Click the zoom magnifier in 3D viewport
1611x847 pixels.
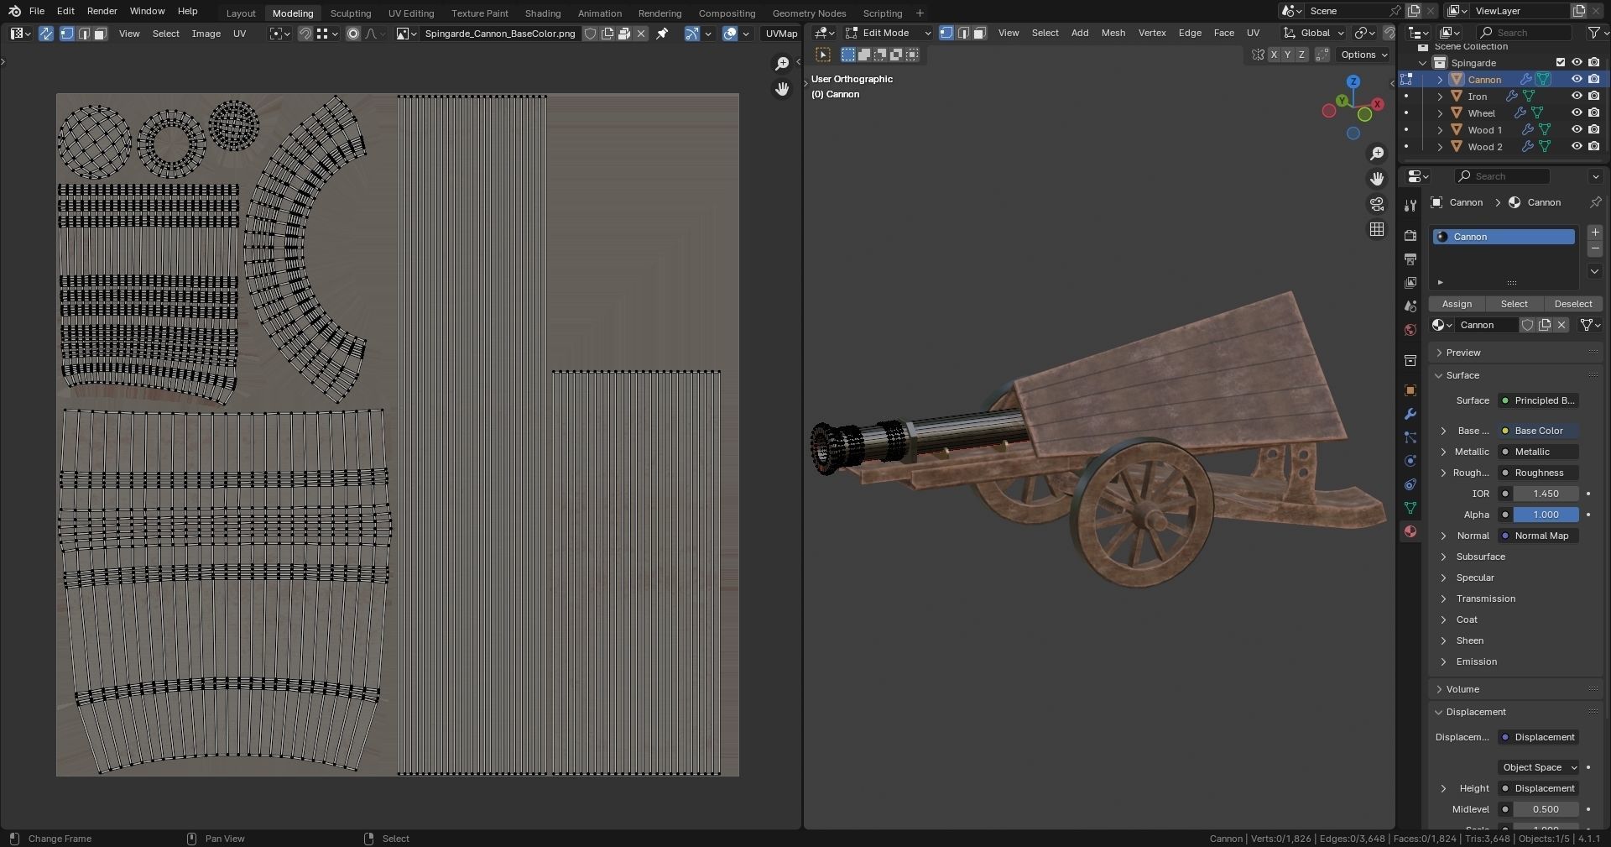(1377, 153)
